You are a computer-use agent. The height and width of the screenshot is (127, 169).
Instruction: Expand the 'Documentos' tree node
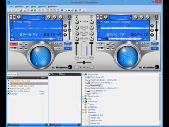click(x=83, y=96)
